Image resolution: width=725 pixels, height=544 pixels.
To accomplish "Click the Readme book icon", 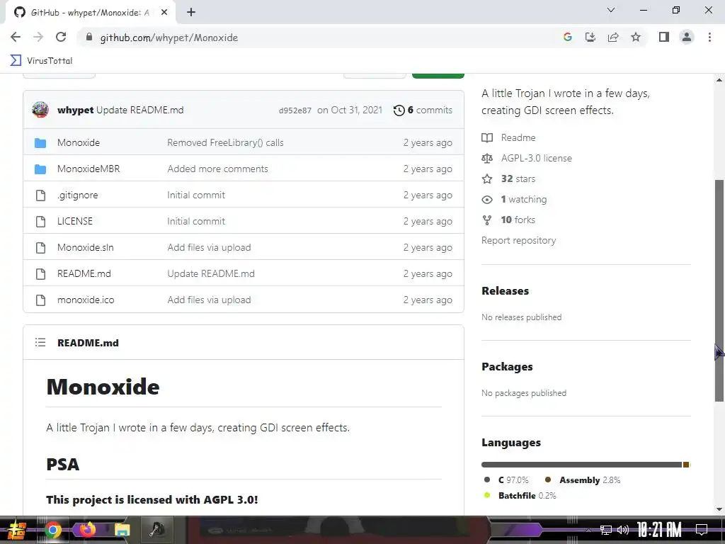I will (487, 137).
